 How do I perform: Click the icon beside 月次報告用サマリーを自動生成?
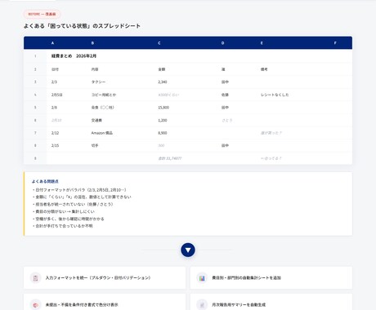202,305
